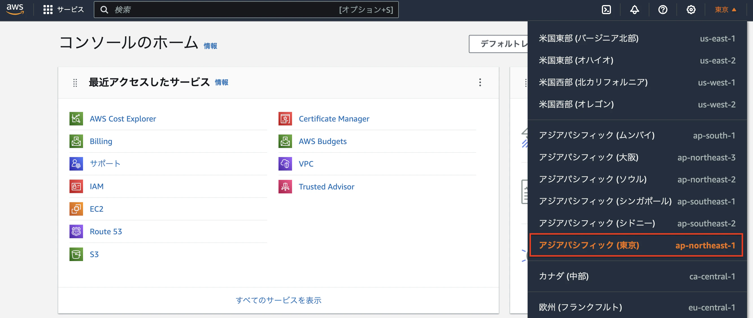The image size is (753, 318).
Task: Open the EC2 link
Action: coord(97,209)
